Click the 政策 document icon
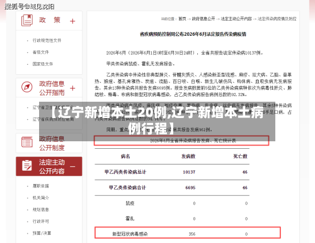Image resolution: width=315 pixels, height=243 pixels. [27, 20]
